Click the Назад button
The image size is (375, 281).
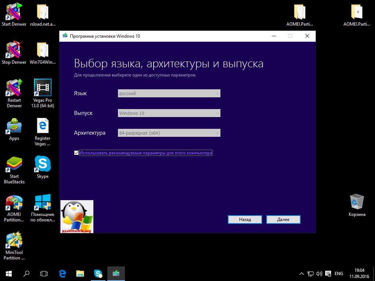[245, 220]
